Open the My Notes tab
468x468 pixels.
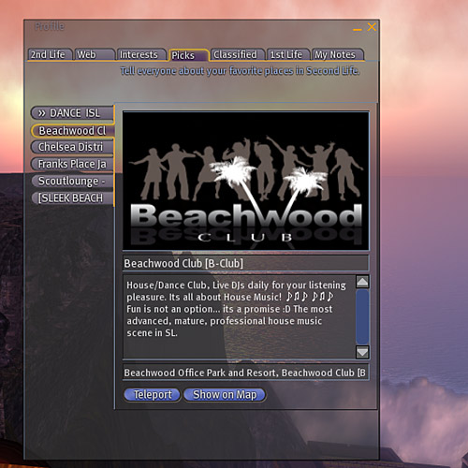coord(337,54)
